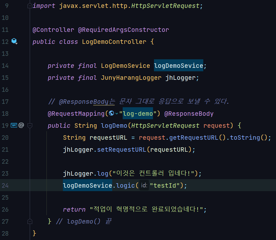Click the Korean return string on line 26
The image size is (276, 240).
pos(146,209)
